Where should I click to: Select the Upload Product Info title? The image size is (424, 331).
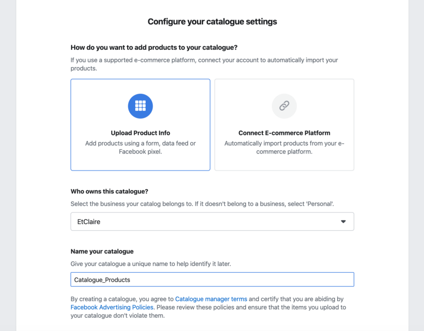pos(140,133)
